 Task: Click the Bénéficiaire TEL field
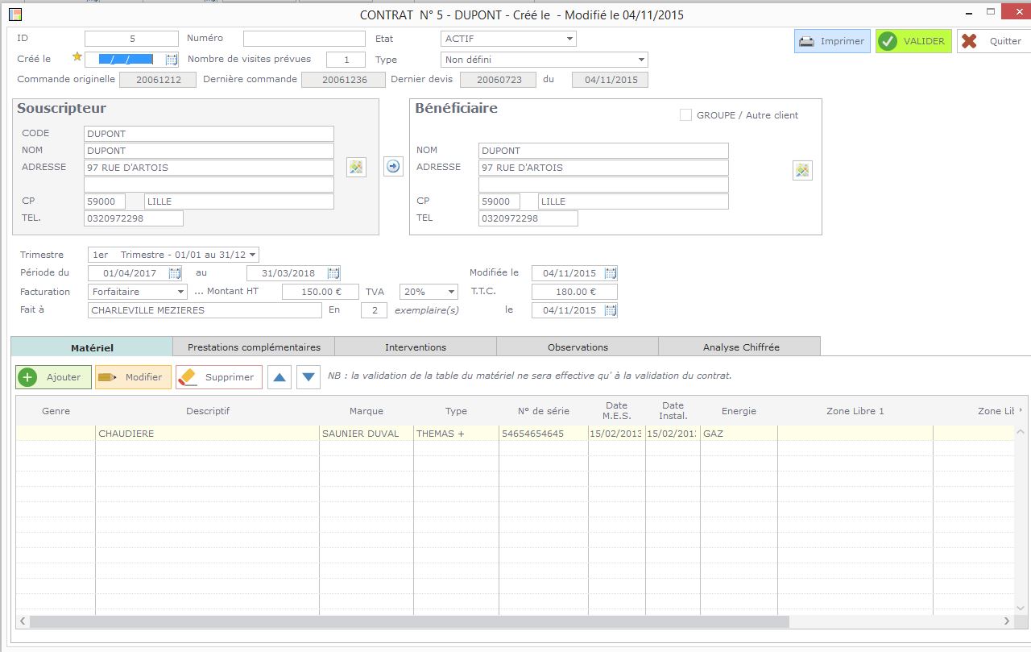528,218
